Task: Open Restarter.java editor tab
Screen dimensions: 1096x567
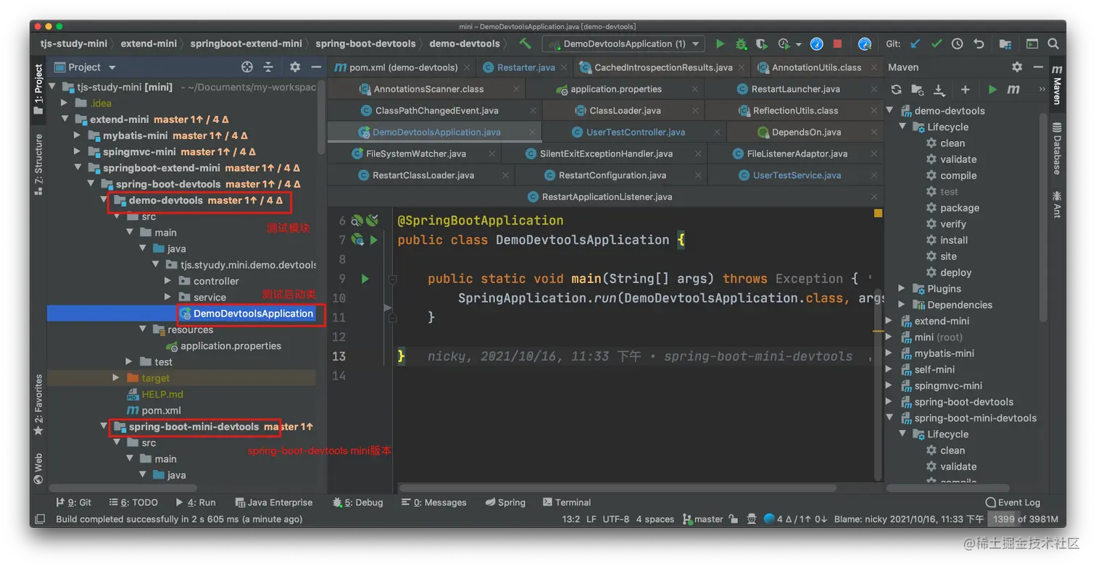Action: (x=526, y=67)
